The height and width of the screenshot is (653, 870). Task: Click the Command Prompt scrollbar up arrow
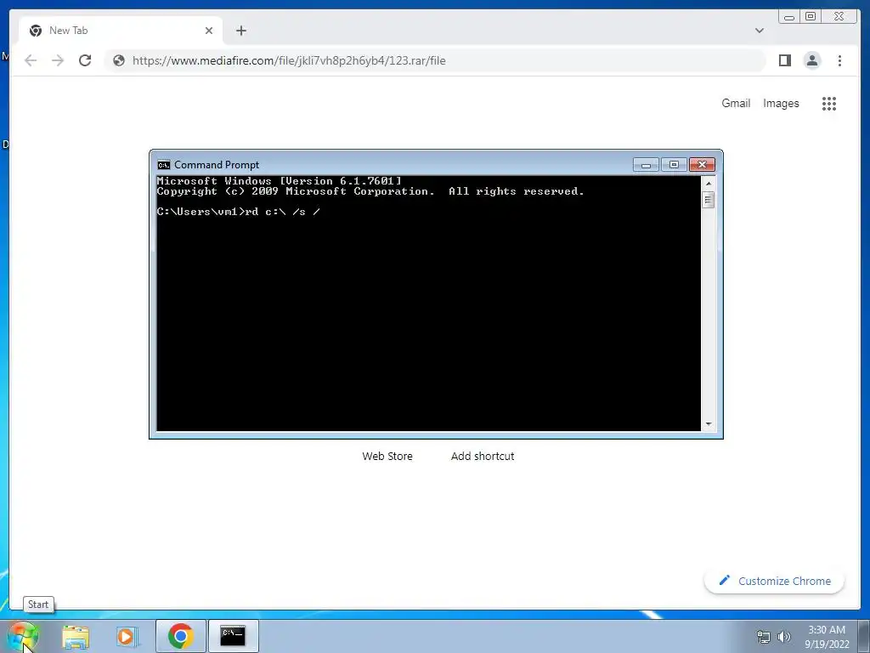point(708,184)
